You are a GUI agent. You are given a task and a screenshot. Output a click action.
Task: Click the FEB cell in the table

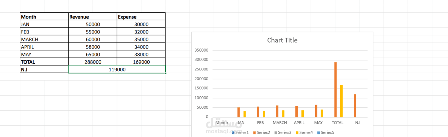pyautogui.click(x=44, y=32)
